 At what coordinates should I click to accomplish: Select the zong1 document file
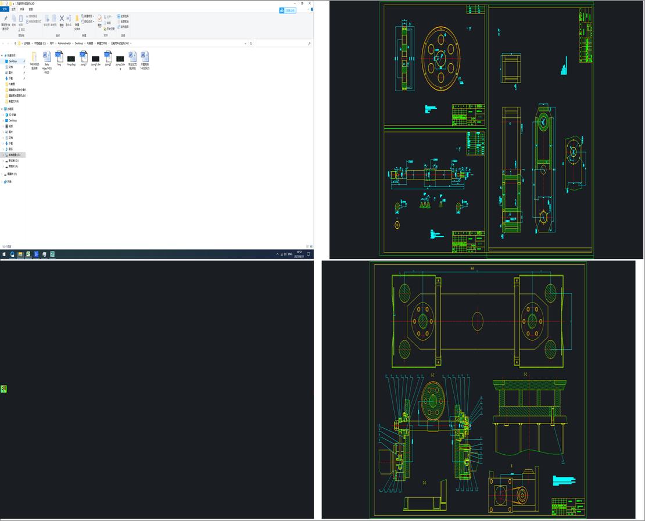coord(84,59)
